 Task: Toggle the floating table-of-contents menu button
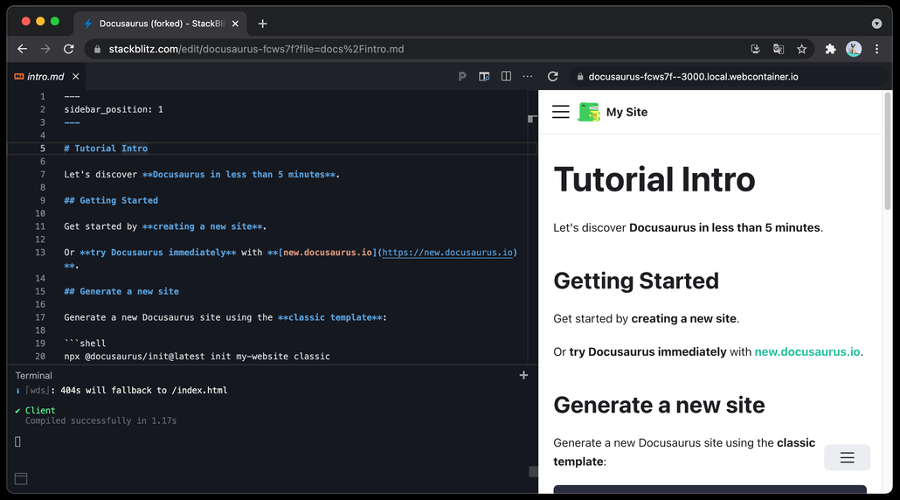click(848, 457)
